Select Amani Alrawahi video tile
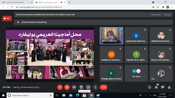This screenshot has height=98, width=175. coord(111,36)
